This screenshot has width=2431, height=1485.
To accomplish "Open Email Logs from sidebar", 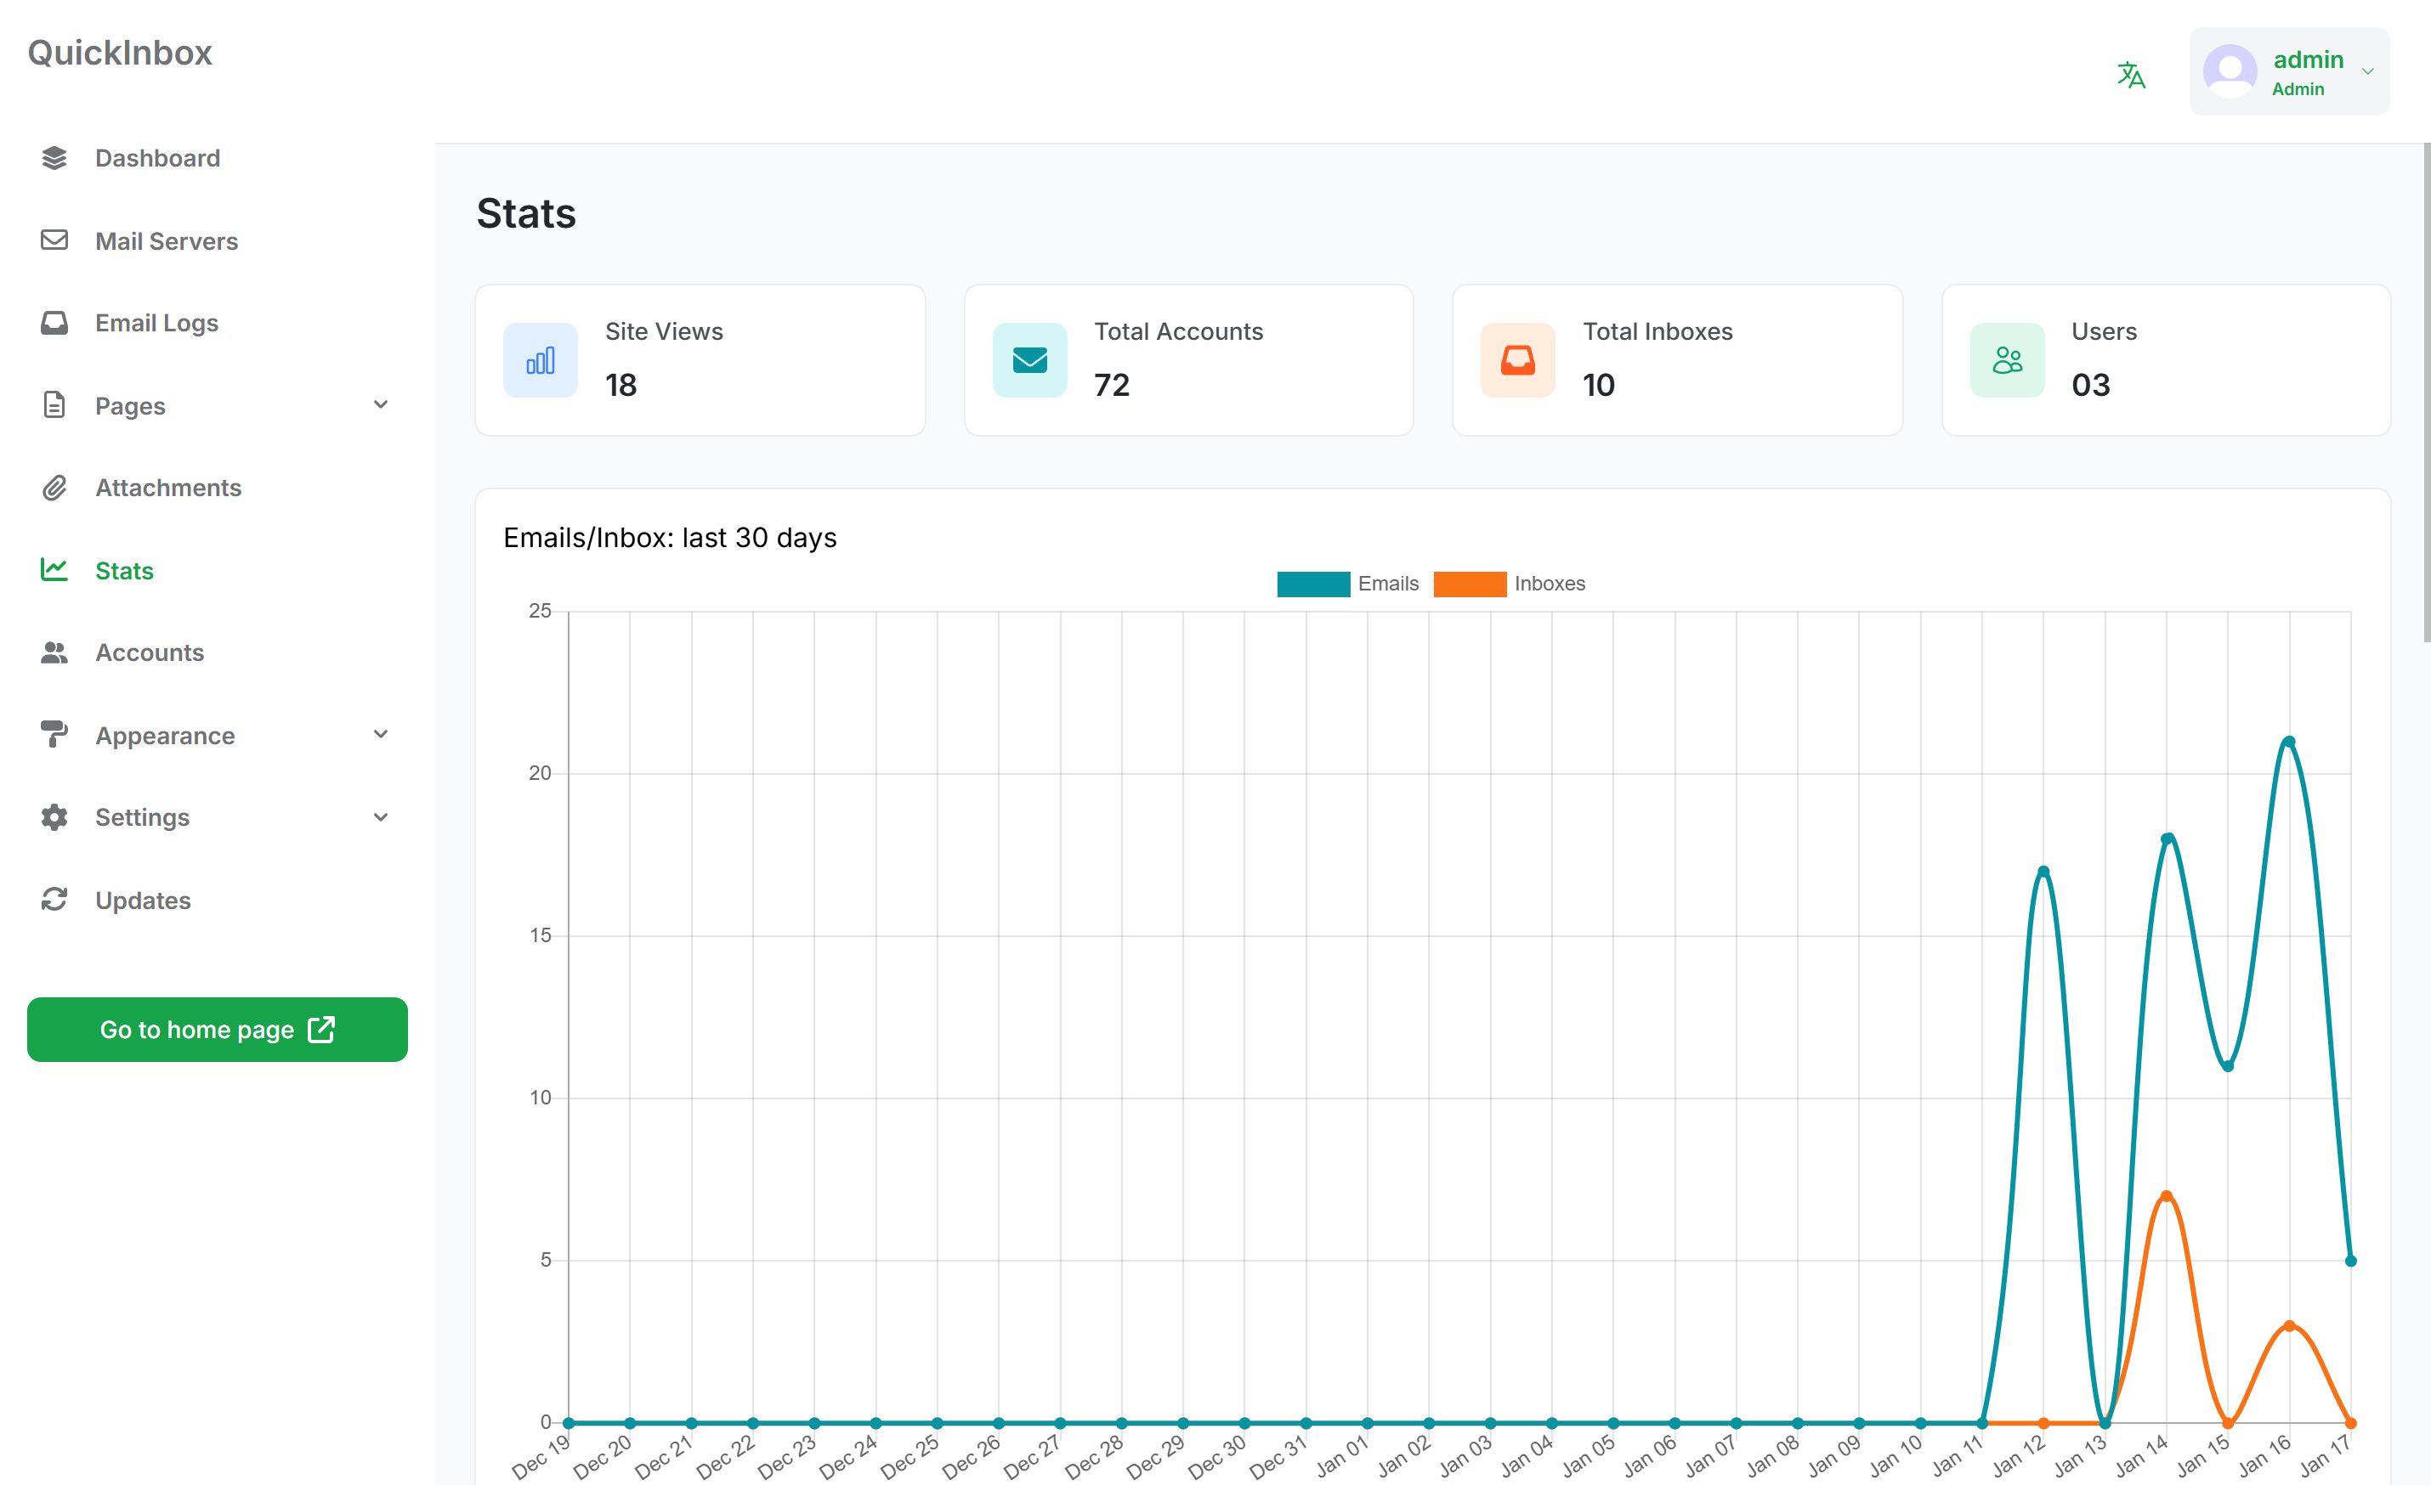I will pyautogui.click(x=156, y=324).
